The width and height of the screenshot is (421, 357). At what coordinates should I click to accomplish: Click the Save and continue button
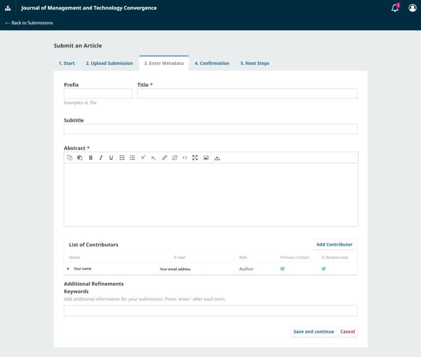(x=314, y=332)
